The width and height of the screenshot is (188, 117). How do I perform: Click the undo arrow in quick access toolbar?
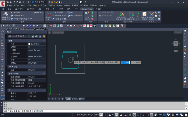[24, 2]
